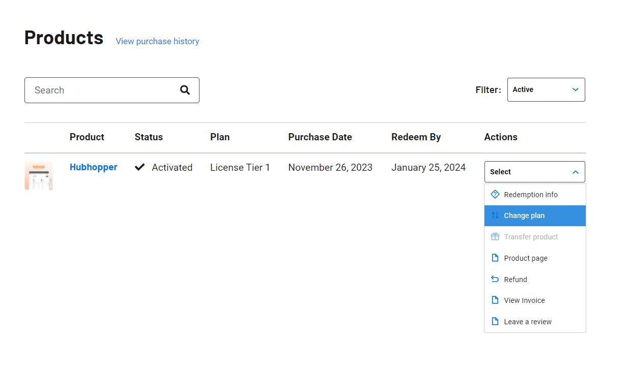Image resolution: width=628 pixels, height=370 pixels.
Task: Click the Products page heading
Action: click(64, 38)
